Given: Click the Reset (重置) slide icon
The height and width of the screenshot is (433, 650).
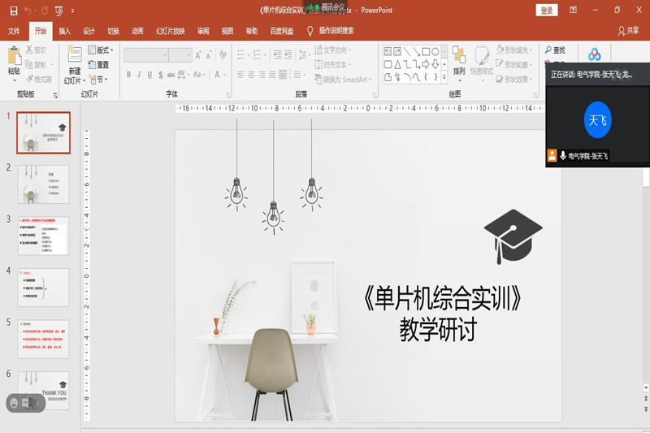Looking at the screenshot, I should point(97,65).
